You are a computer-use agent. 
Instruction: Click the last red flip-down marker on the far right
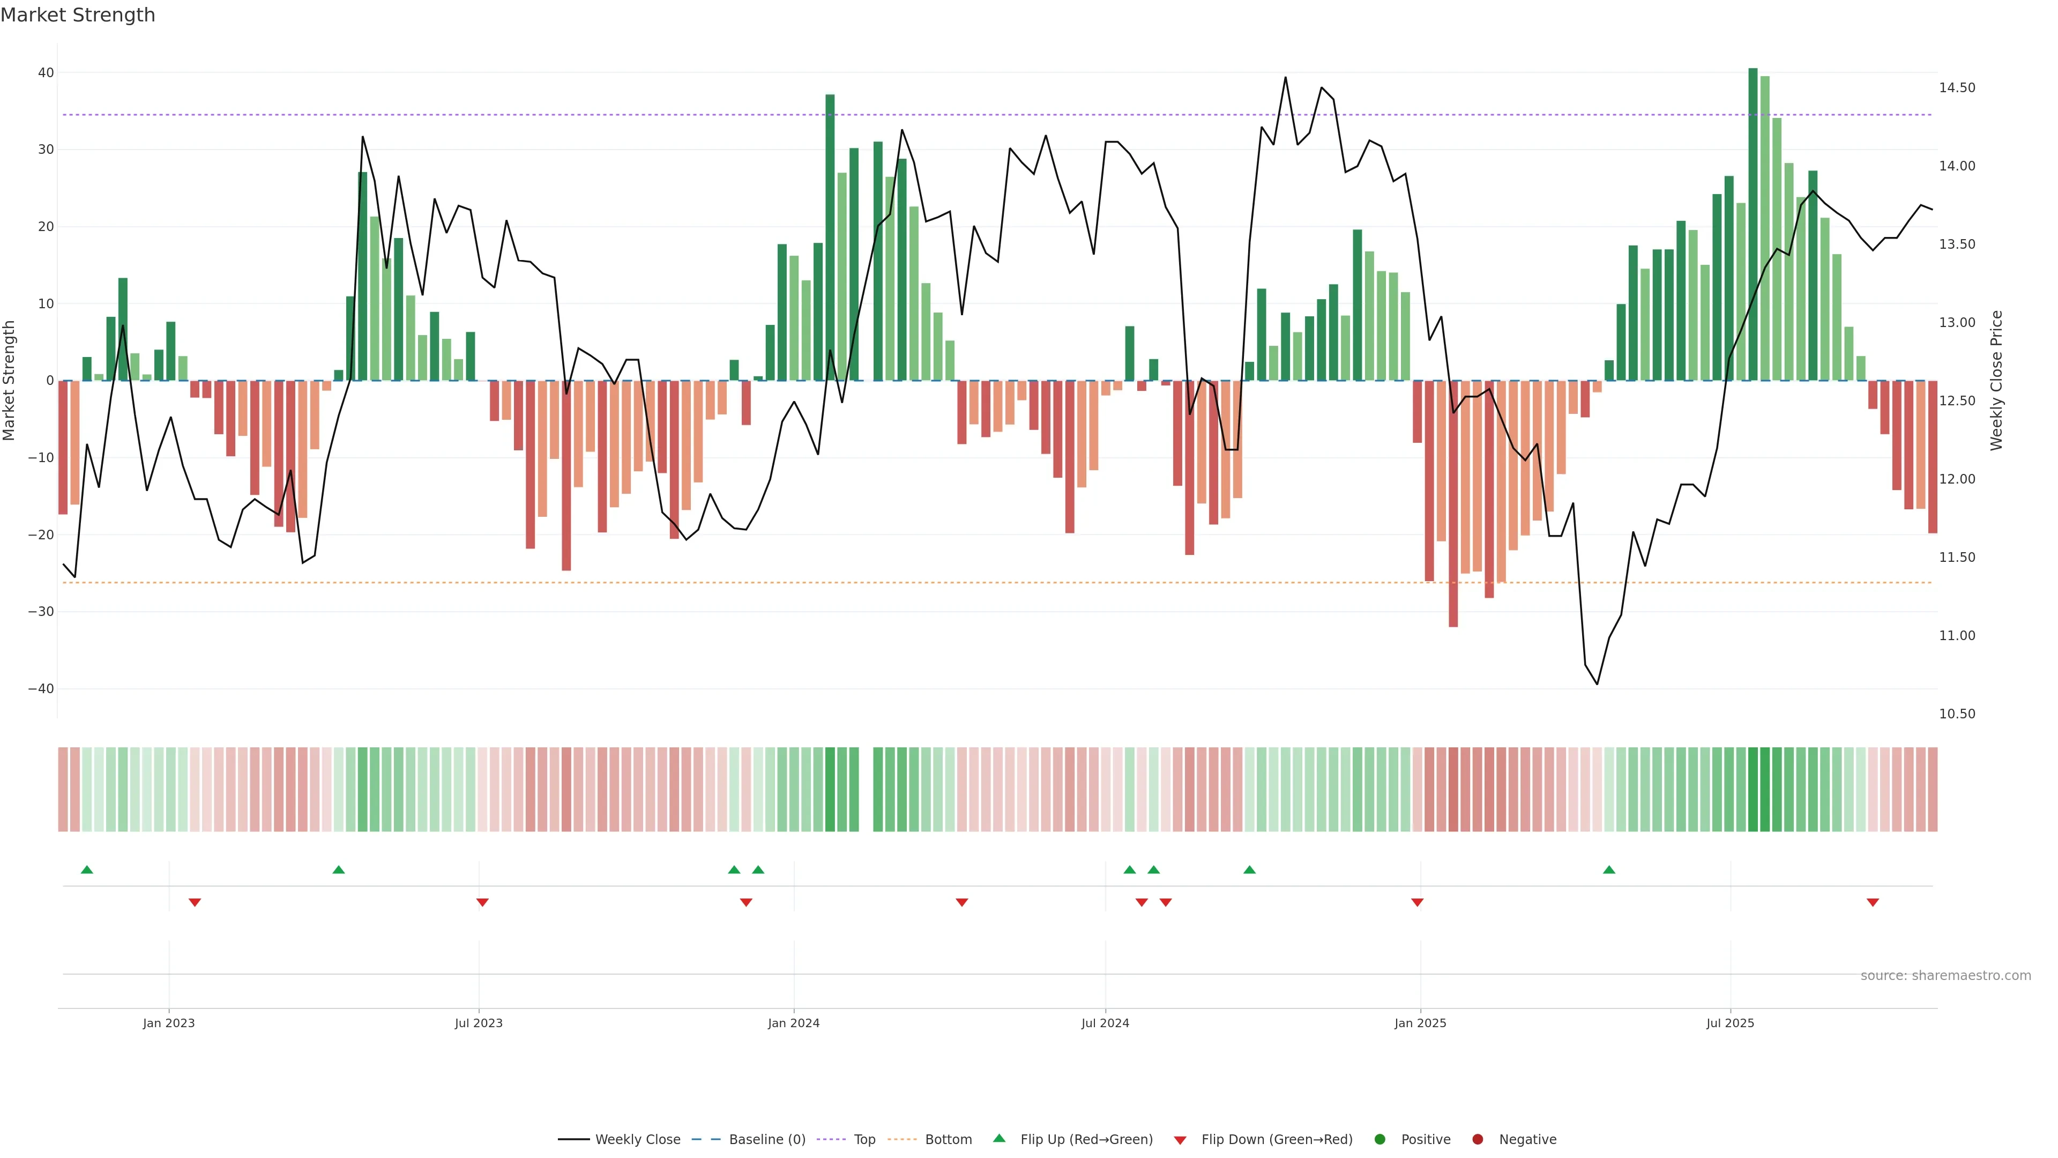tap(1873, 902)
